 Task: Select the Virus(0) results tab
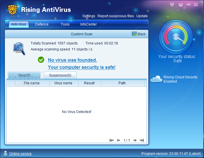[24, 75]
